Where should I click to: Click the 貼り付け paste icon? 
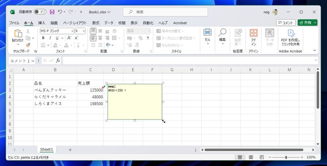click(x=18, y=33)
